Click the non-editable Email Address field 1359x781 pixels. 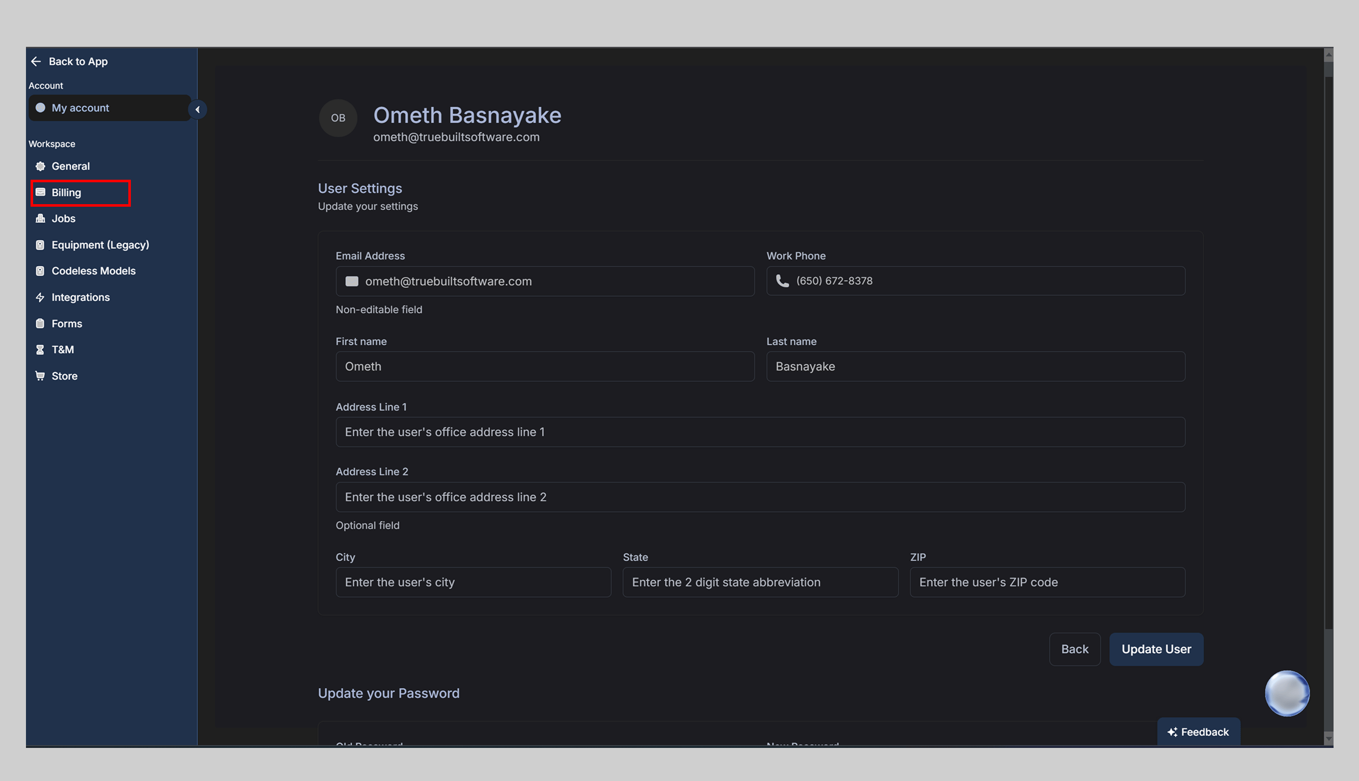[545, 281]
